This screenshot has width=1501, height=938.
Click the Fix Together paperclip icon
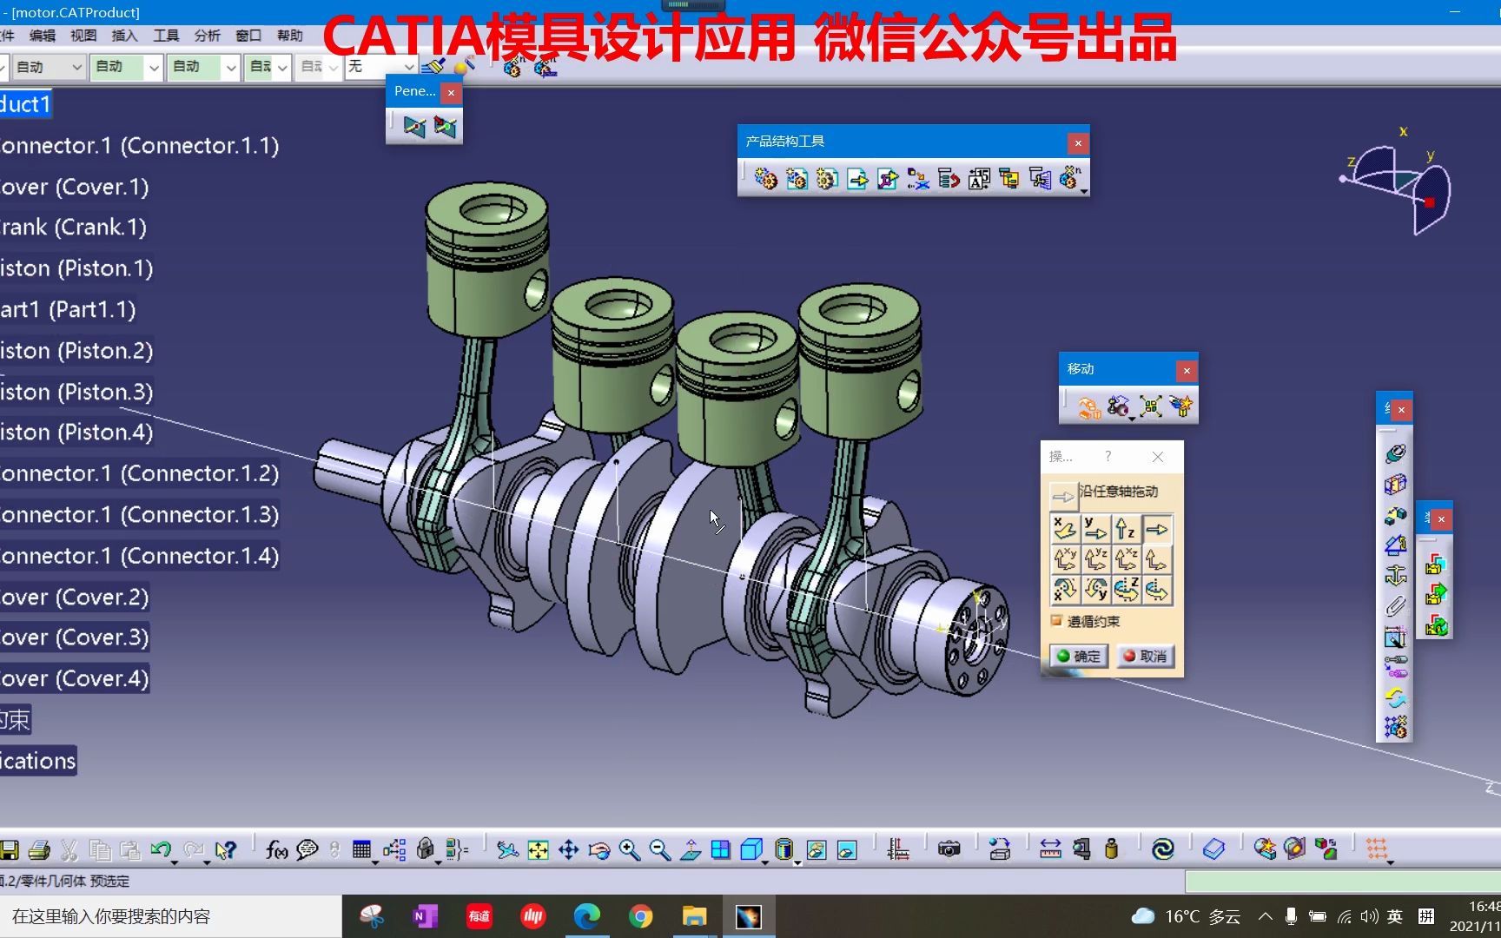[x=1395, y=606]
